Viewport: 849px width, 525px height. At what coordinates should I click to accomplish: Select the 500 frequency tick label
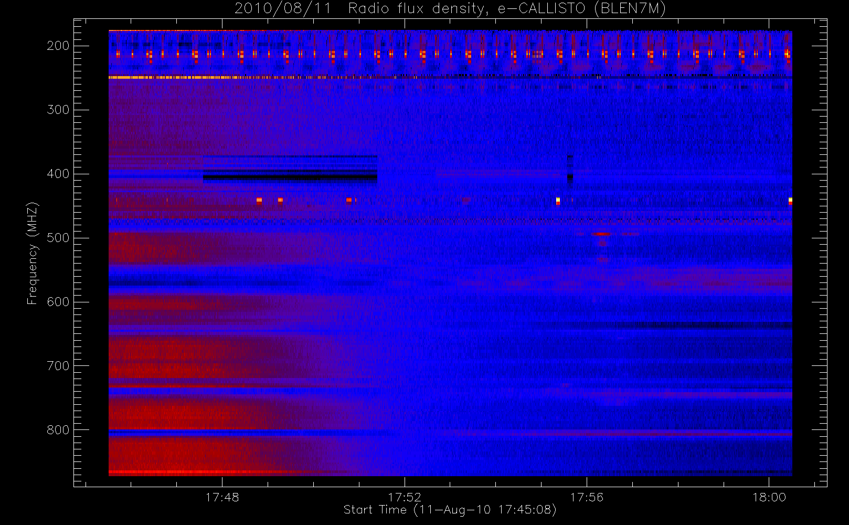(58, 238)
